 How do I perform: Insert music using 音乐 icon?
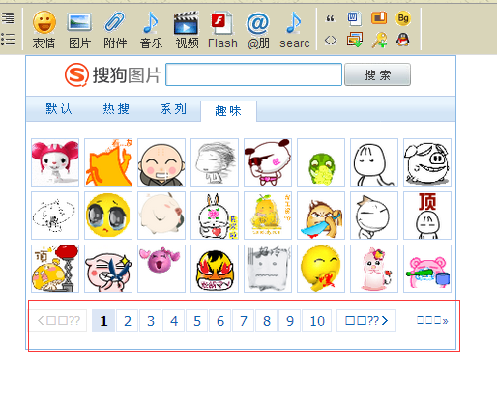click(x=151, y=30)
